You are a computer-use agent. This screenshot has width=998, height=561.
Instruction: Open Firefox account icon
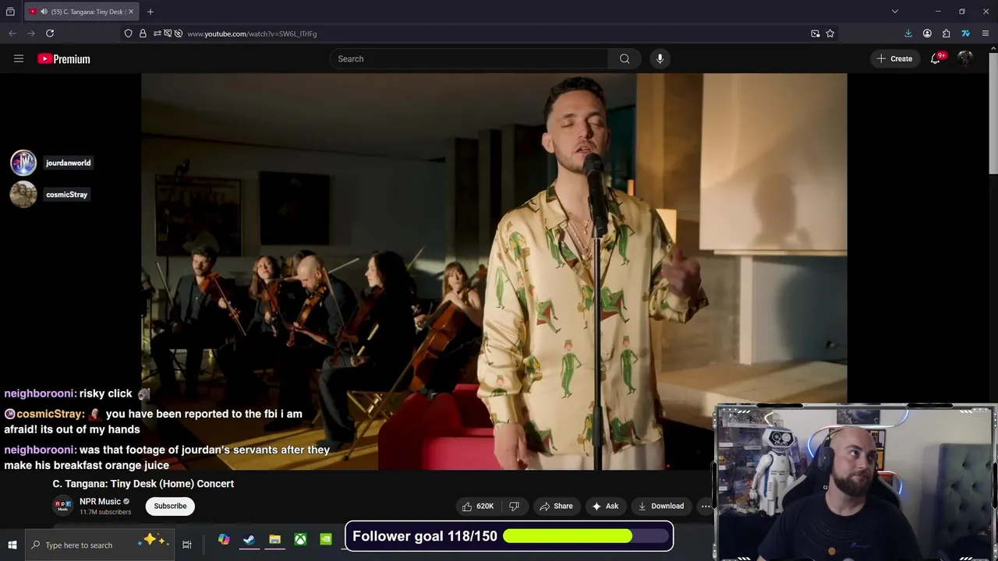[x=927, y=34]
